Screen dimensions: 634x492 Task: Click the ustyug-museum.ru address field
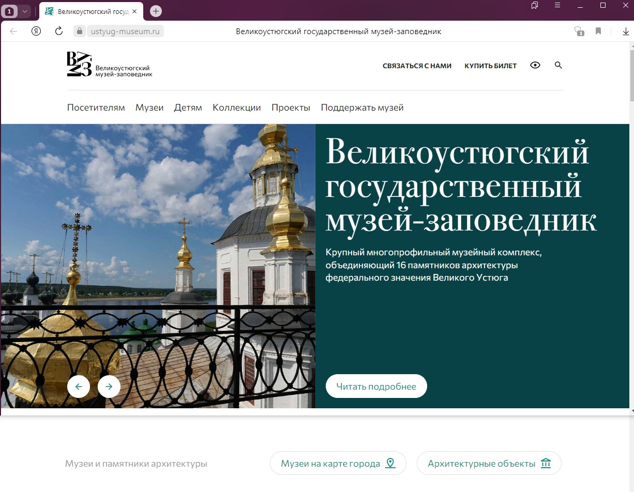click(126, 32)
